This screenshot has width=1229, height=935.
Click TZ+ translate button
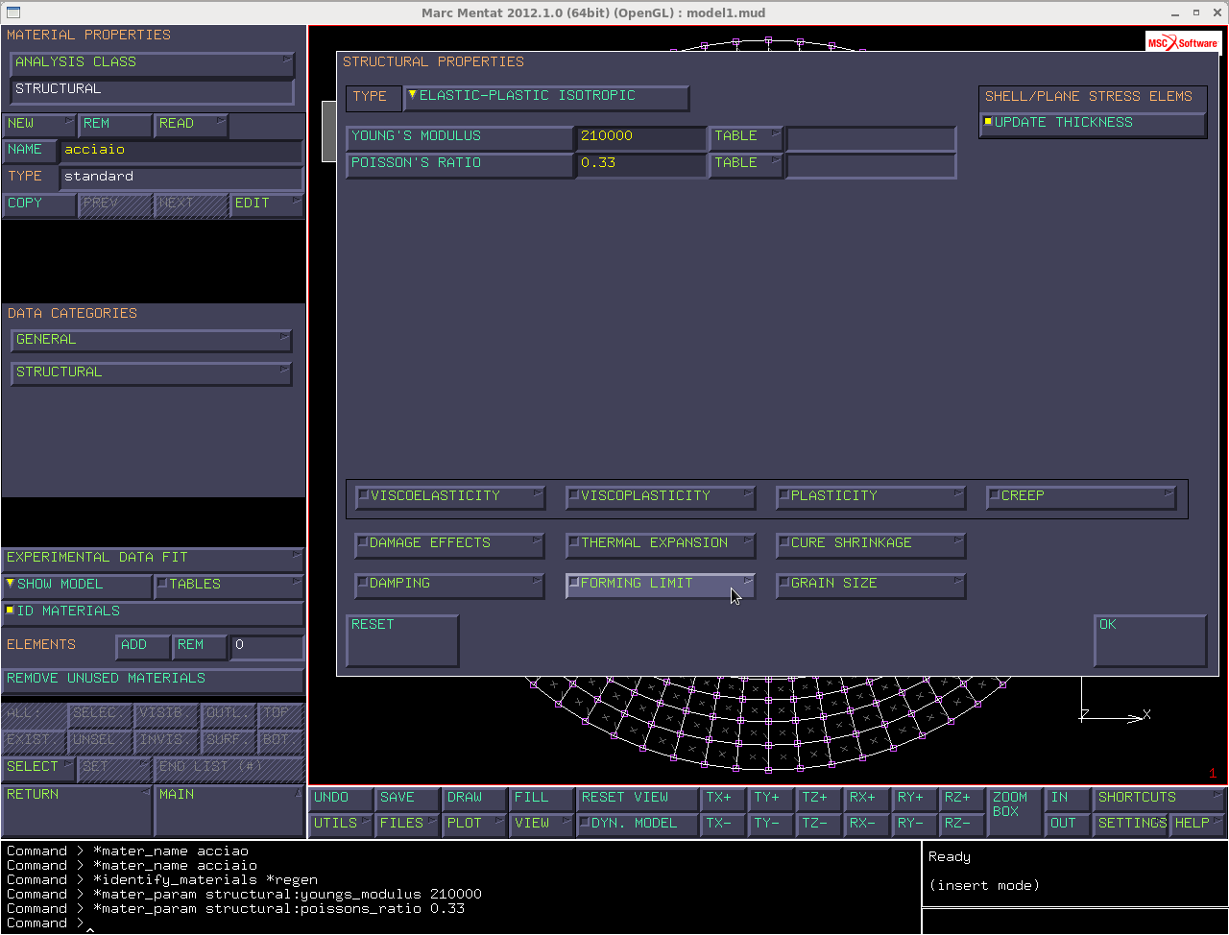[818, 799]
